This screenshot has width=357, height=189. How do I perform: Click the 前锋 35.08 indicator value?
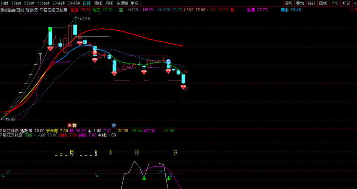coord(81,10)
